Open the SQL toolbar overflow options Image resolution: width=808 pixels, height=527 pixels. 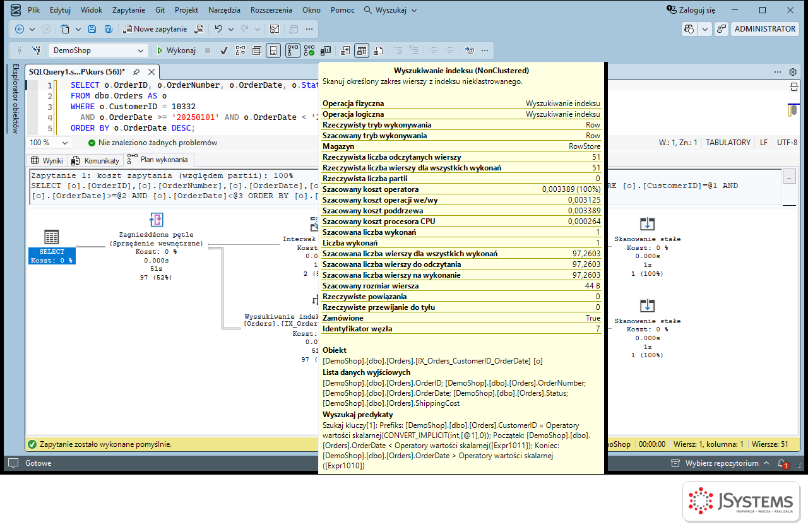coord(485,50)
